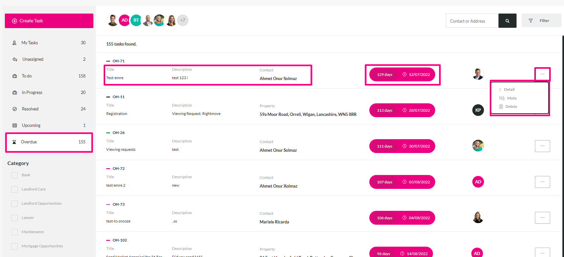Viewport: 564px width, 257px height.
Task: Open the Filter panel
Action: coord(541,21)
